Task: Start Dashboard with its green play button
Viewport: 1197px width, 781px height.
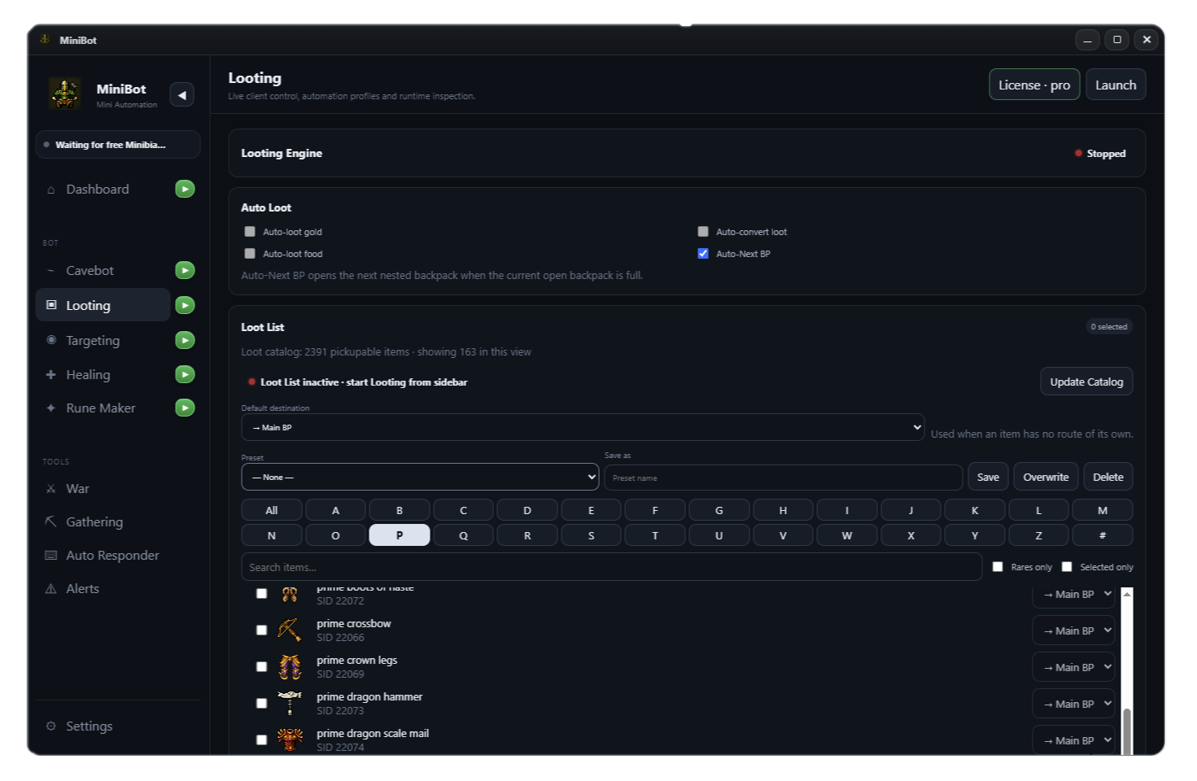Action: [x=186, y=189]
